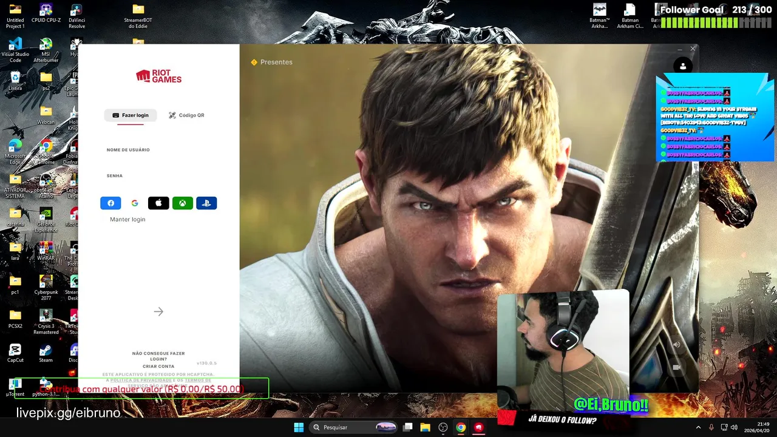Open the lara desktop folder
Screen dimensions: 777x437
[15, 251]
